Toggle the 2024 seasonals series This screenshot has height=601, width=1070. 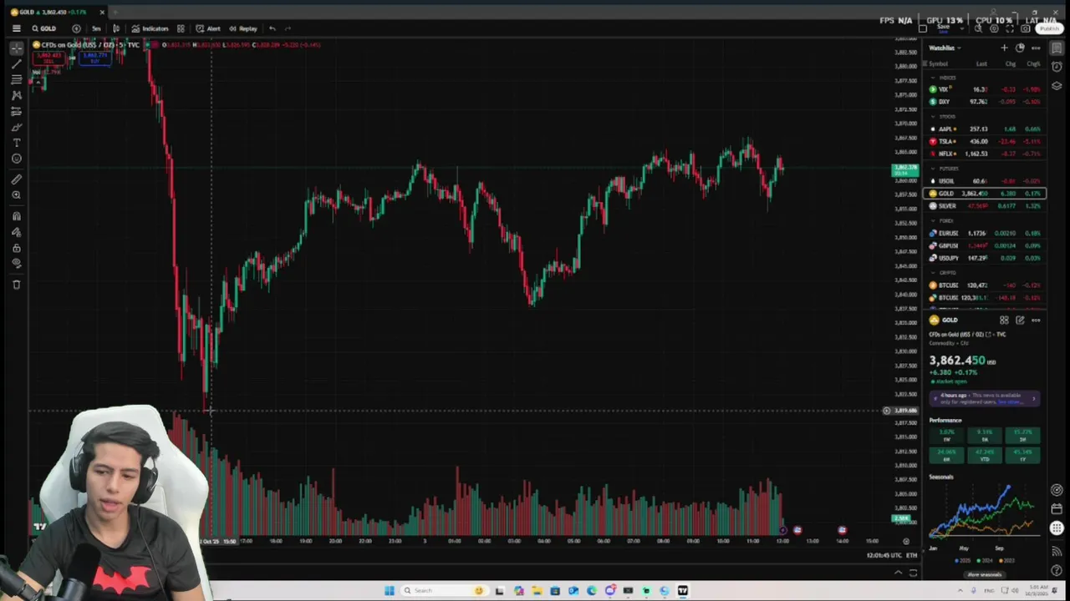coord(984,560)
